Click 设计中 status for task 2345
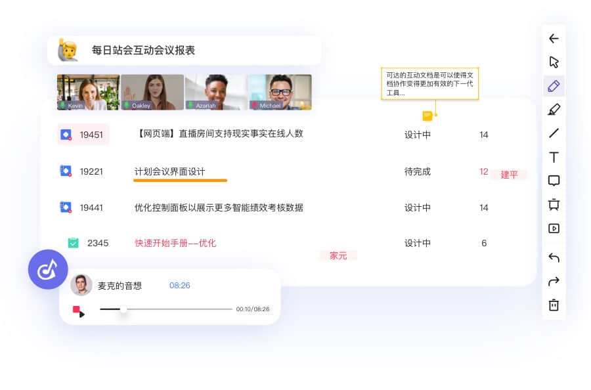Image resolution: width=591 pixels, height=390 pixels. [x=418, y=244]
